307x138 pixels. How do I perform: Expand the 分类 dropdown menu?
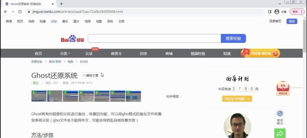(x=65, y=53)
